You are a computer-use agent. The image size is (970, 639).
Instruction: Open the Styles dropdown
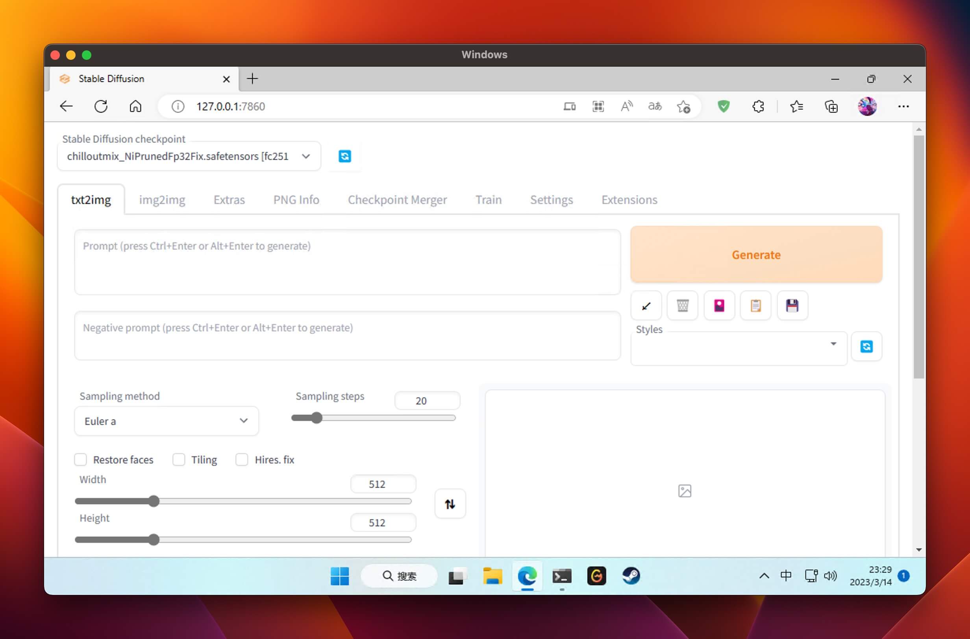(739, 349)
